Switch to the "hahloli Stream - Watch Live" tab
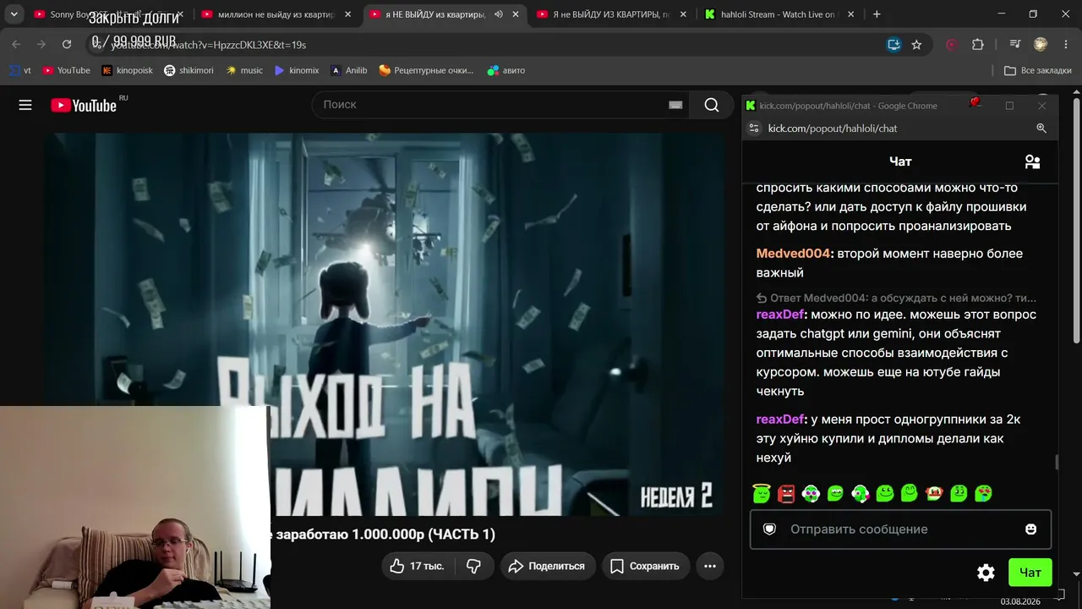The image size is (1082, 609). [x=779, y=14]
